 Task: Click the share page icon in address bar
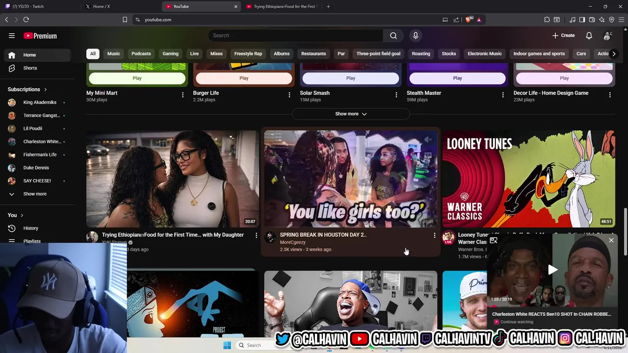(456, 20)
